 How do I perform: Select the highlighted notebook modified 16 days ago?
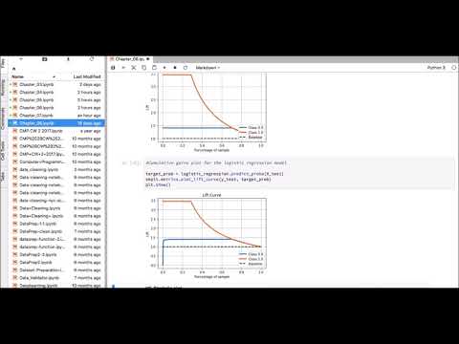coord(56,123)
